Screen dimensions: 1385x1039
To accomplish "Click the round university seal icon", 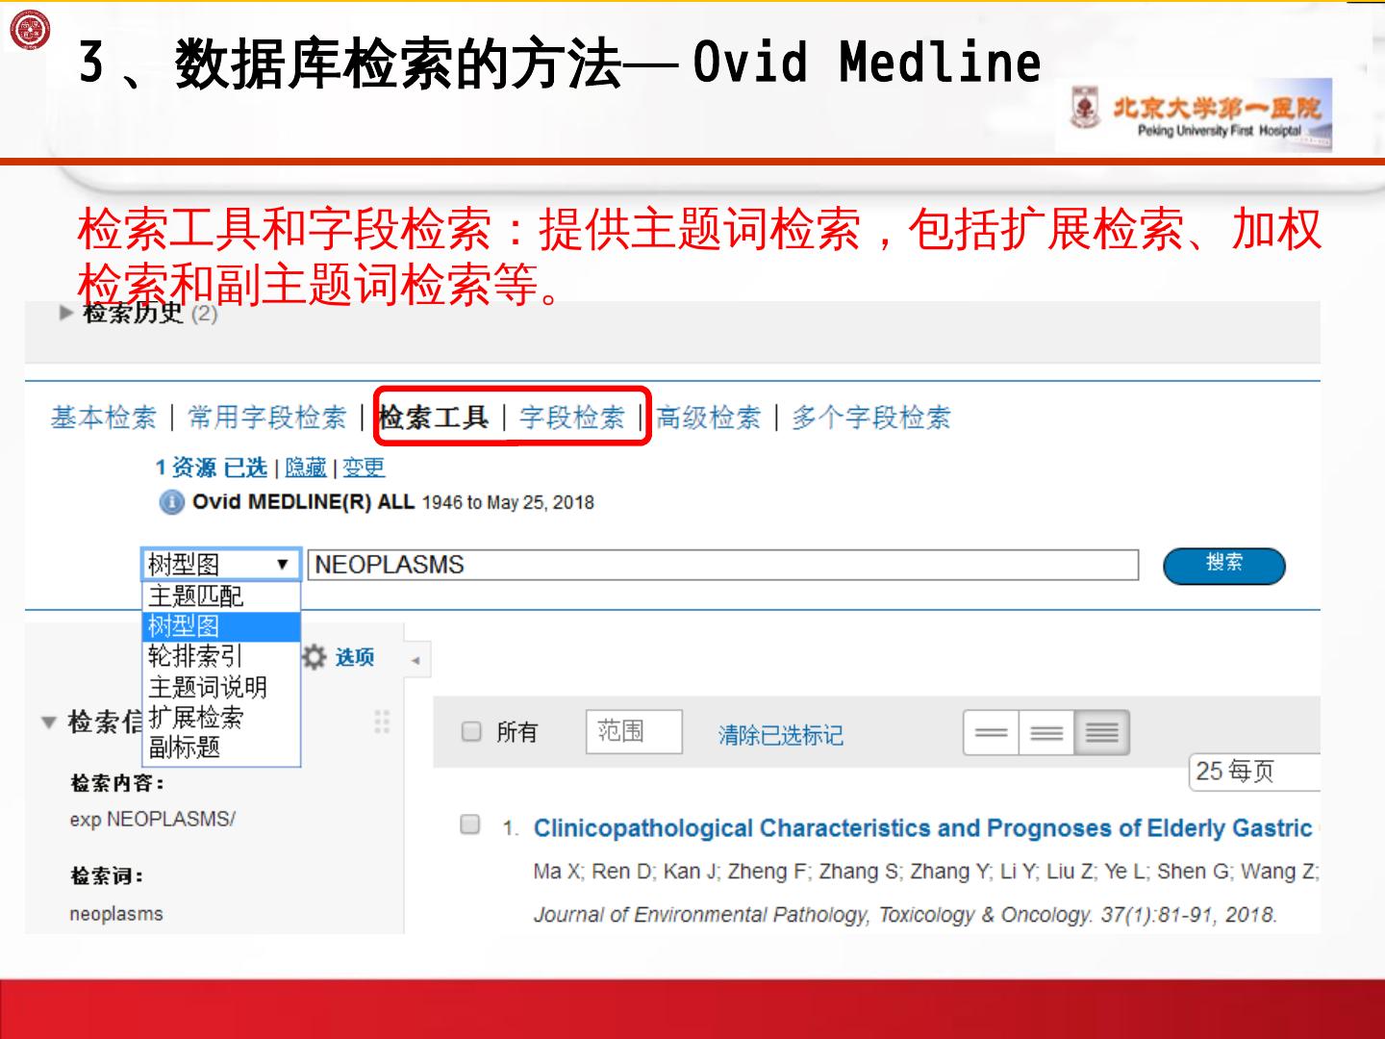I will click(29, 30).
